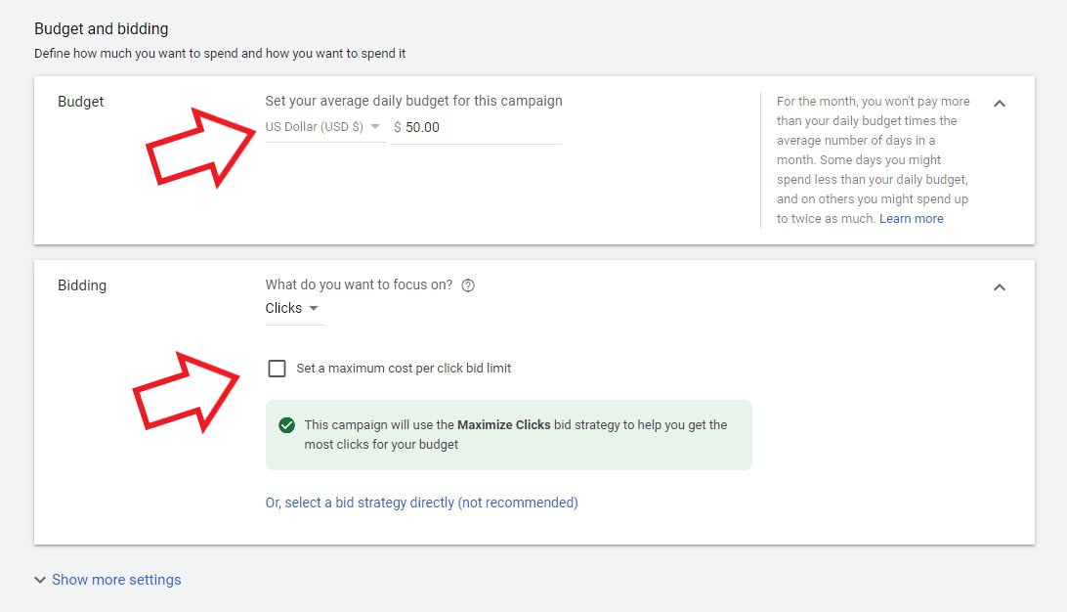Image resolution: width=1067 pixels, height=612 pixels.
Task: Click the Budget section header
Action: tap(80, 101)
